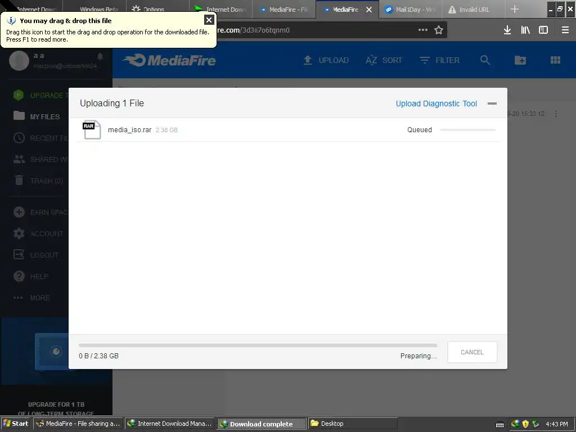Click the 0 B / 2.38 GB counter
The height and width of the screenshot is (432, 576).
coord(98,355)
